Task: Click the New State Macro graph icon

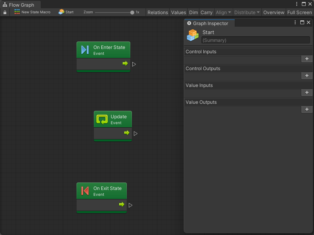Action: point(17,12)
